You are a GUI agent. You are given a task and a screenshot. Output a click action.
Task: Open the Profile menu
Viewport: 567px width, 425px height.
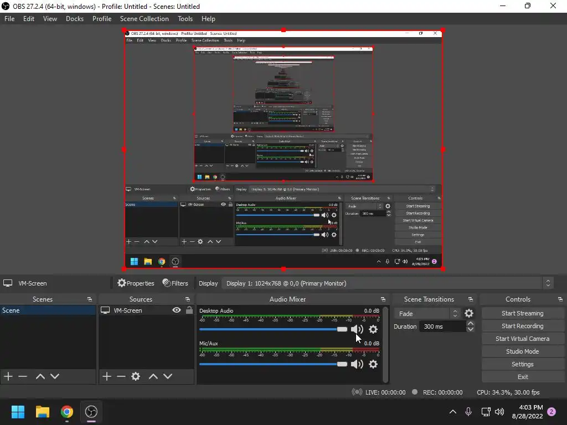(102, 19)
